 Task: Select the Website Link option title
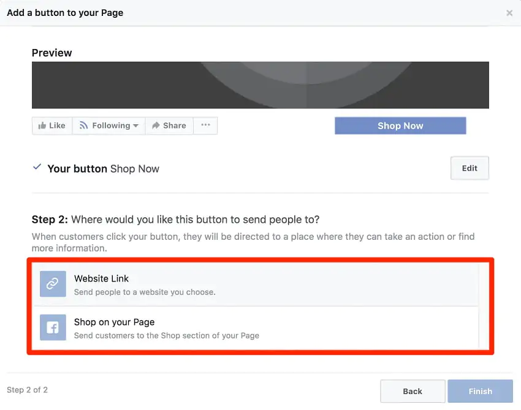pos(101,278)
